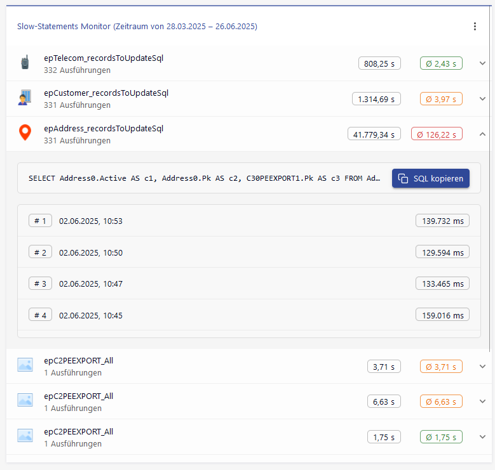
Task: Click the SELECT Address0.Active SQL statement text
Action: coord(204,178)
